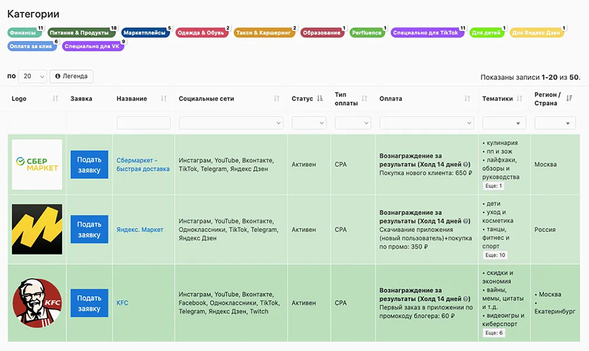Image resolution: width=589 pixels, height=351 pixels.
Task: Click the Название filter text field
Action: click(x=143, y=123)
